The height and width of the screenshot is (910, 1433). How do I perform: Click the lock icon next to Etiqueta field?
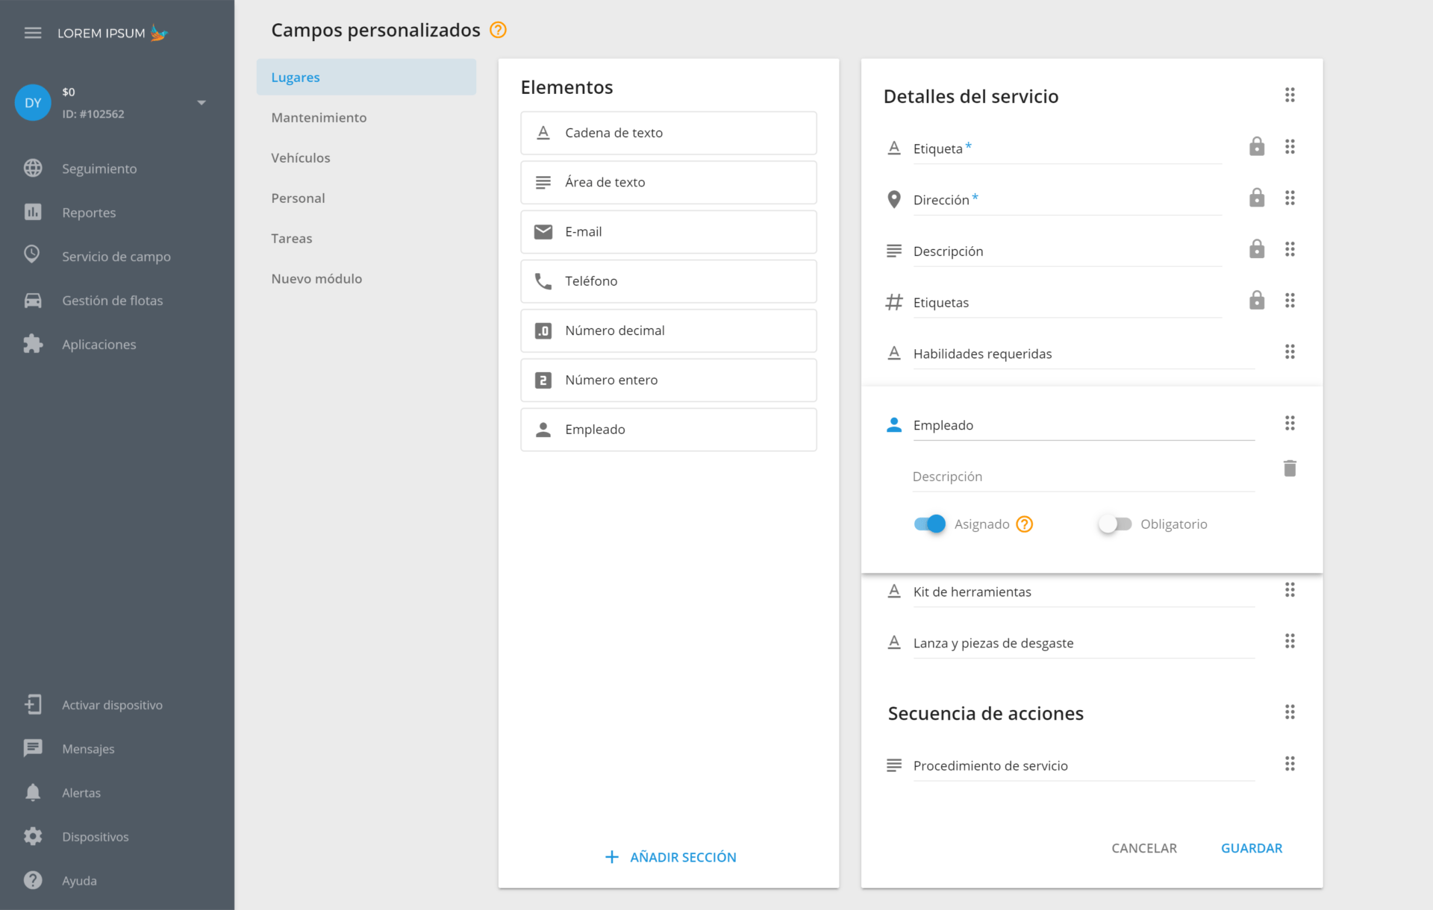pyautogui.click(x=1256, y=147)
